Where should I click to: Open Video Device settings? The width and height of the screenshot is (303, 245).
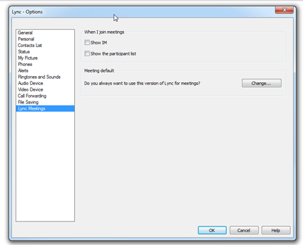tap(45, 90)
